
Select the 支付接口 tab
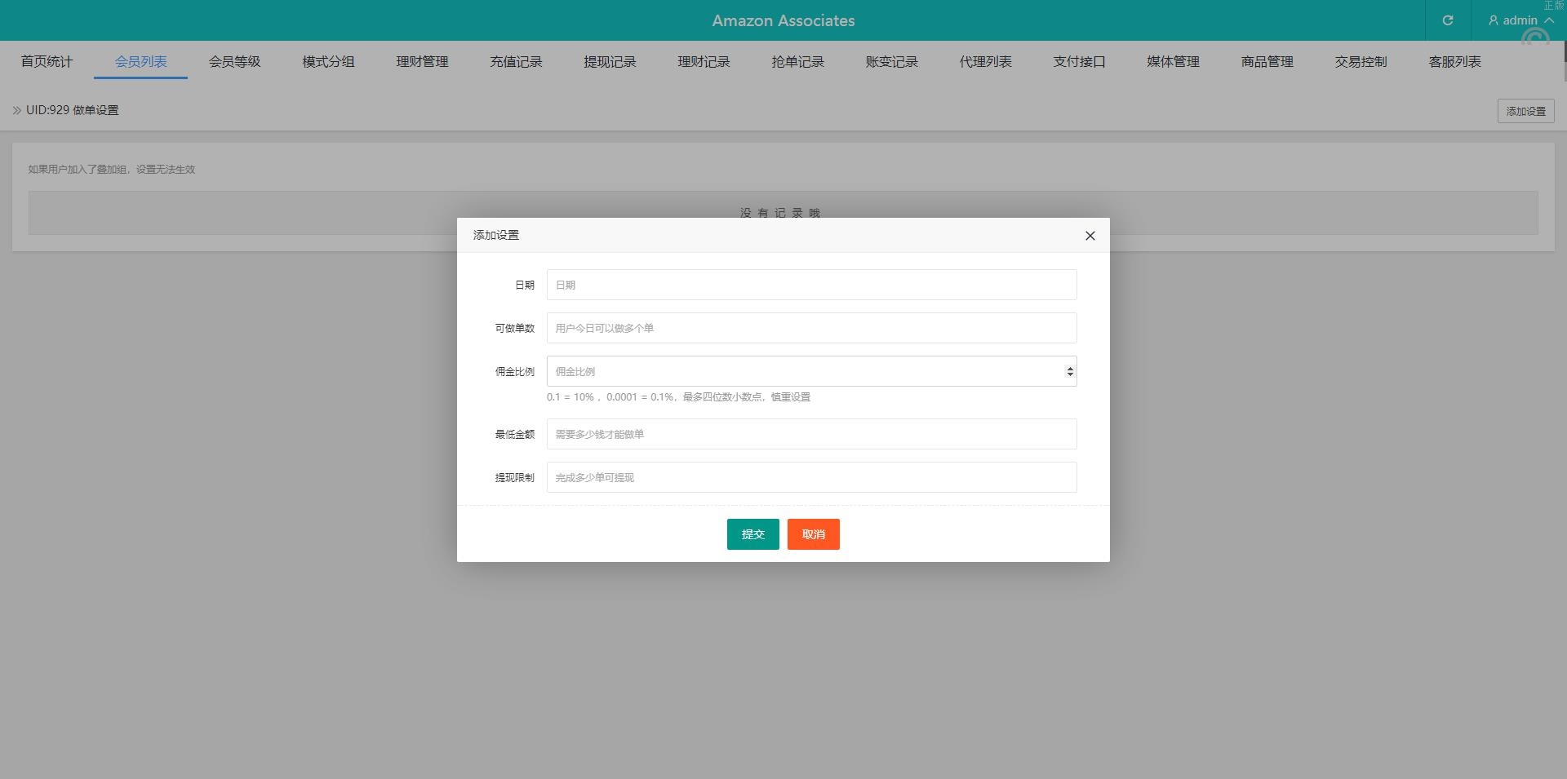click(x=1079, y=62)
